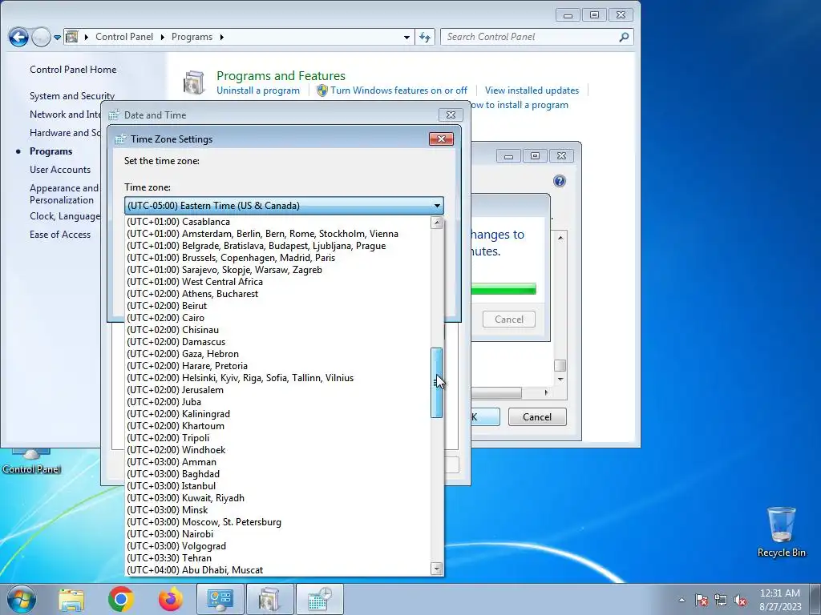Select (UTC+02:00) Jerusalem
Image resolution: width=821 pixels, height=615 pixels.
277,390
